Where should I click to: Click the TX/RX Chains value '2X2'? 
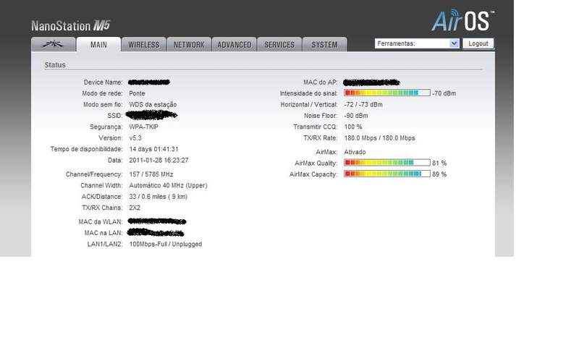(x=135, y=208)
